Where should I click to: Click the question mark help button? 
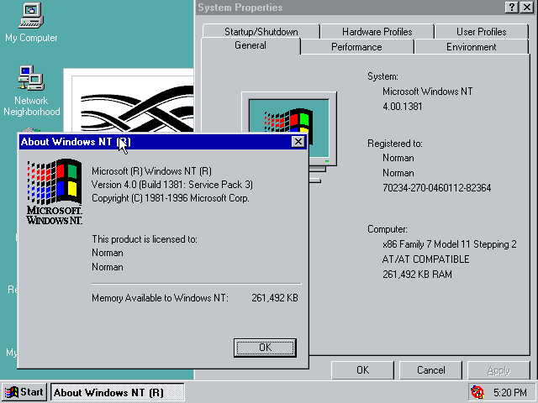pyautogui.click(x=512, y=8)
